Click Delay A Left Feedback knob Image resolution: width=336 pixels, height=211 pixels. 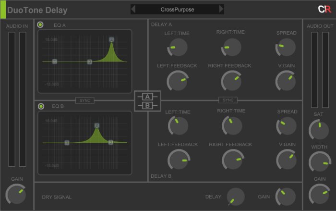click(x=178, y=81)
